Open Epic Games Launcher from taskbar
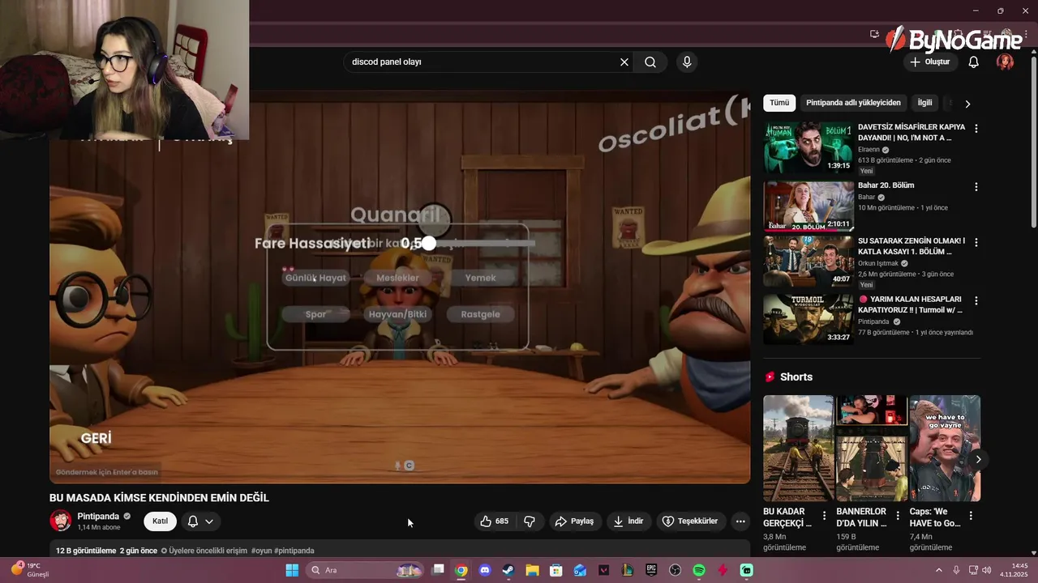Image resolution: width=1038 pixels, height=583 pixels. (651, 570)
